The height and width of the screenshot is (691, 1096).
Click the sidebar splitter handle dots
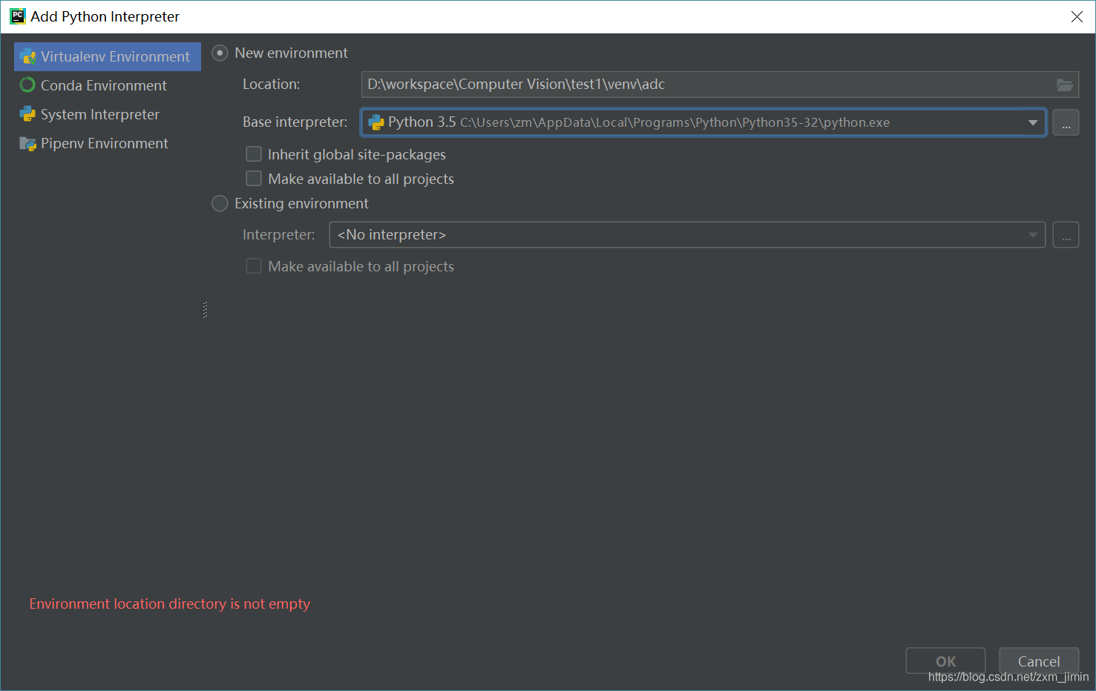(x=205, y=310)
